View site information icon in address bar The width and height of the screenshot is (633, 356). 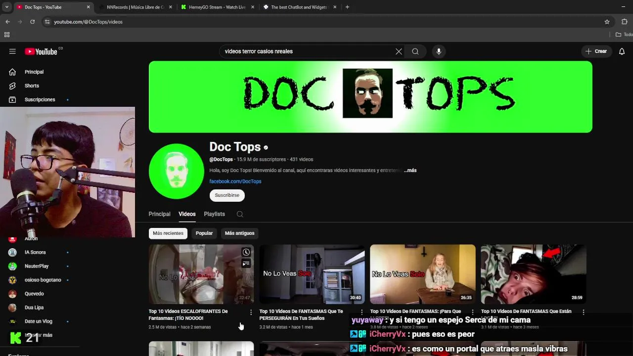tap(47, 22)
